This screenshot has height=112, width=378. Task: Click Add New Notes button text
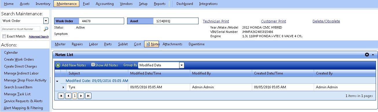(74, 65)
